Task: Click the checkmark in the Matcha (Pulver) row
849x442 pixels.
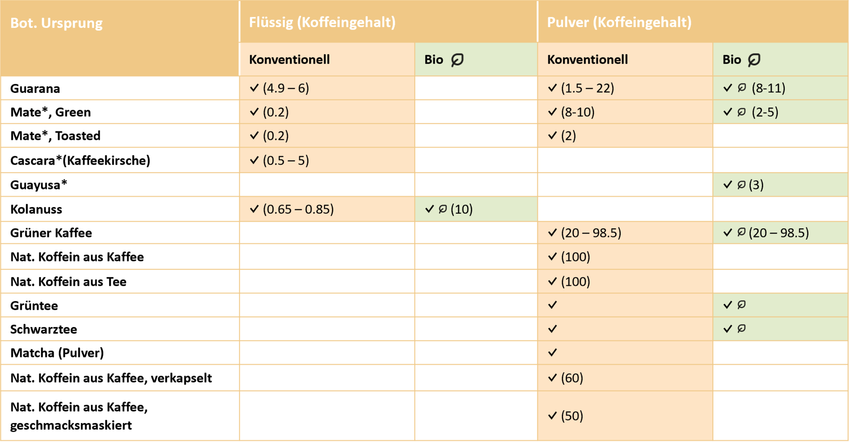Action: point(552,353)
